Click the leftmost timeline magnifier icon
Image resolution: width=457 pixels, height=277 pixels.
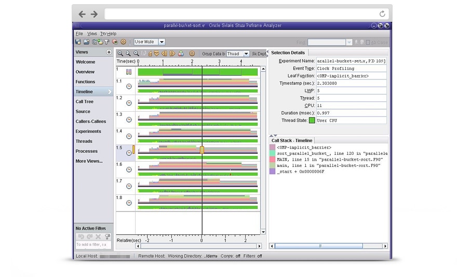120,54
